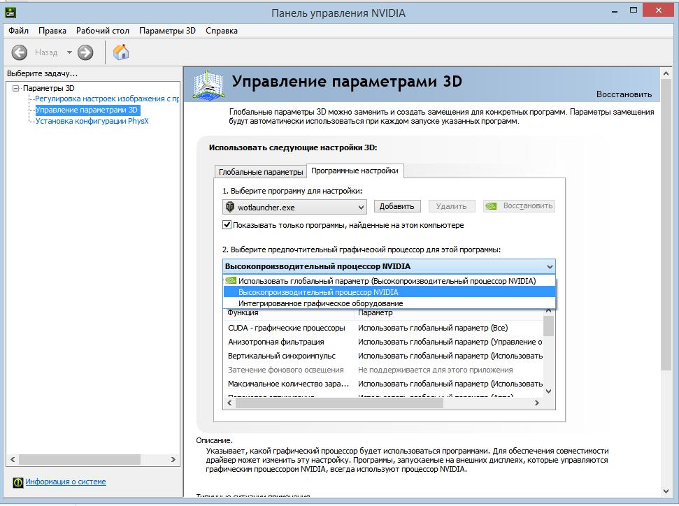Click CUDA value Использовать глобальный параметр (Все)

[433, 328]
